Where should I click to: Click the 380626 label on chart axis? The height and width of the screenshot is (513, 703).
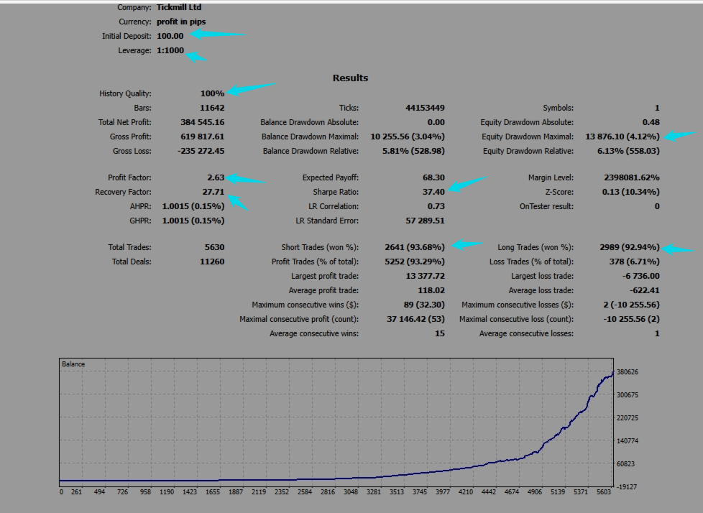628,372
